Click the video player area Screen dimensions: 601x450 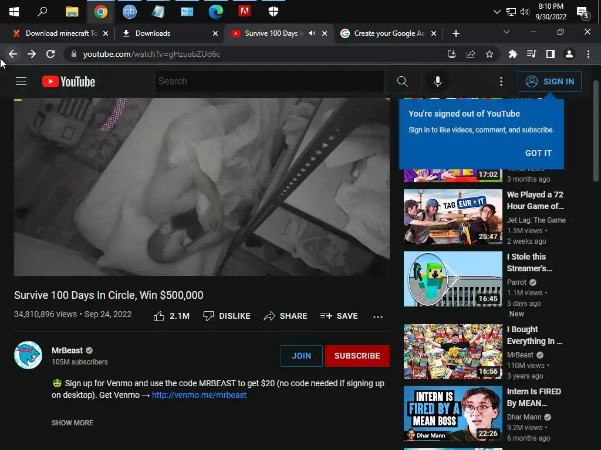point(202,187)
